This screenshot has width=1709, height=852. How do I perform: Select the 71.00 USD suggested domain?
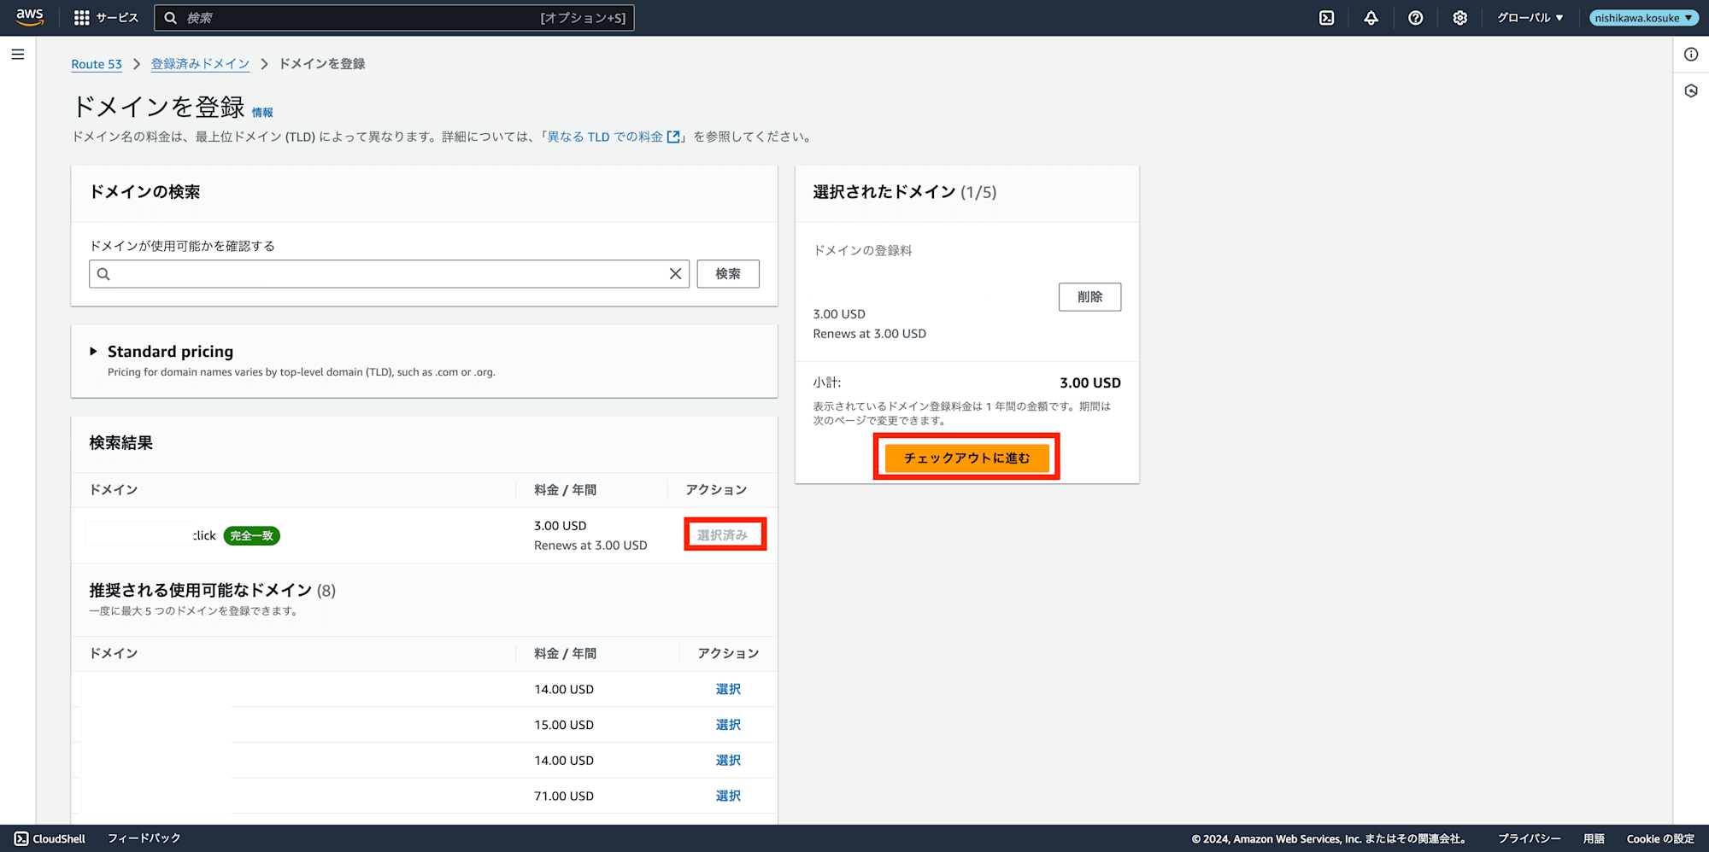(728, 796)
